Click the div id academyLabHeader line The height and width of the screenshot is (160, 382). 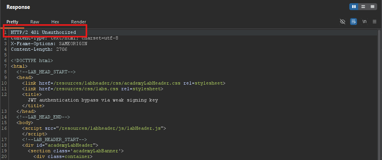click(60, 145)
